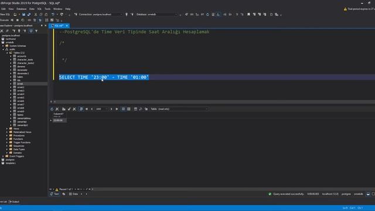Go to last page of results
The height and width of the screenshot is (211, 375).
(117, 109)
